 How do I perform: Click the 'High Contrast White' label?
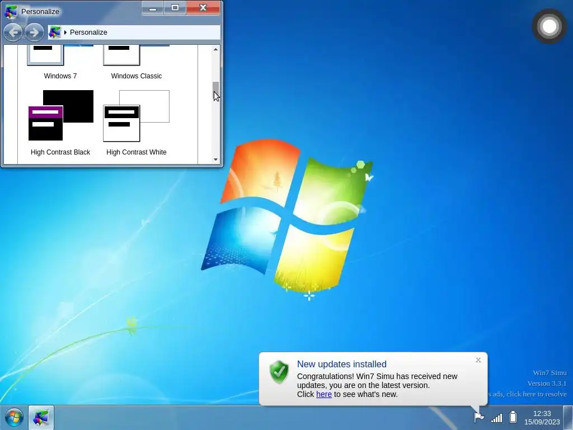137,152
